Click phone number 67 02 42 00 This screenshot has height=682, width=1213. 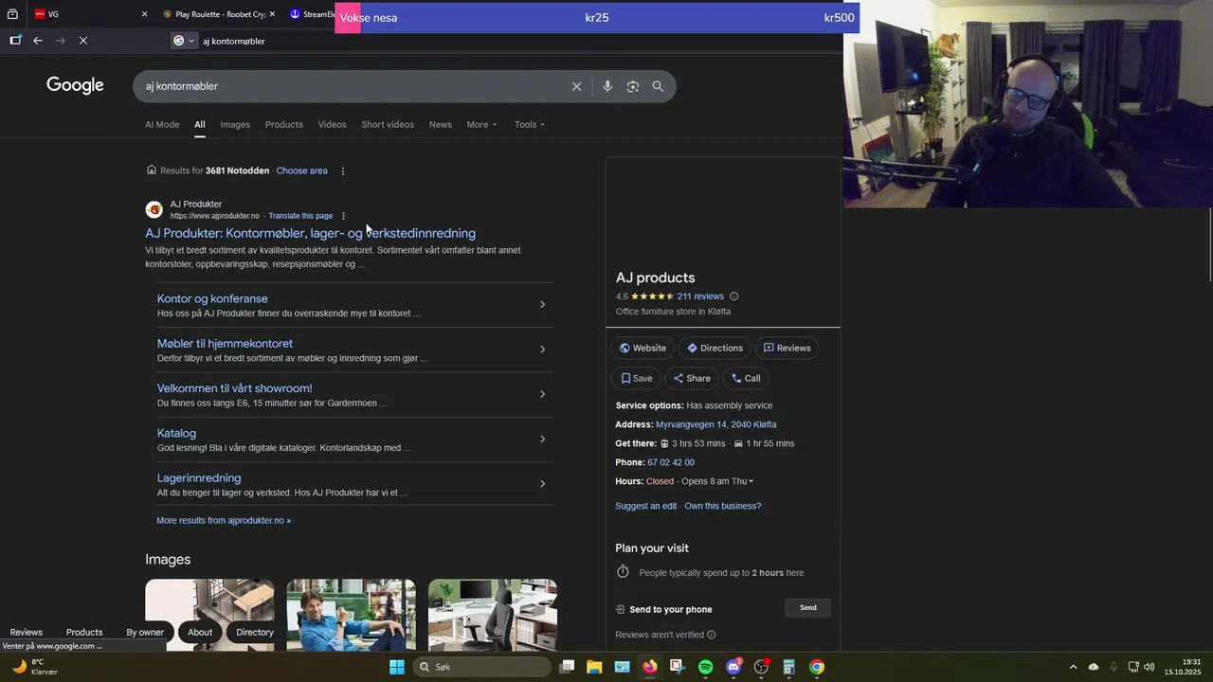pos(671,463)
